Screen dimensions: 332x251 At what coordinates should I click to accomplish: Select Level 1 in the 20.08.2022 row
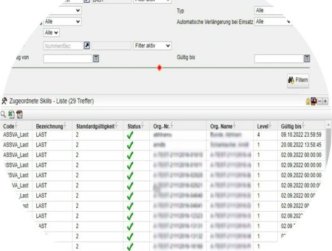[258, 145]
